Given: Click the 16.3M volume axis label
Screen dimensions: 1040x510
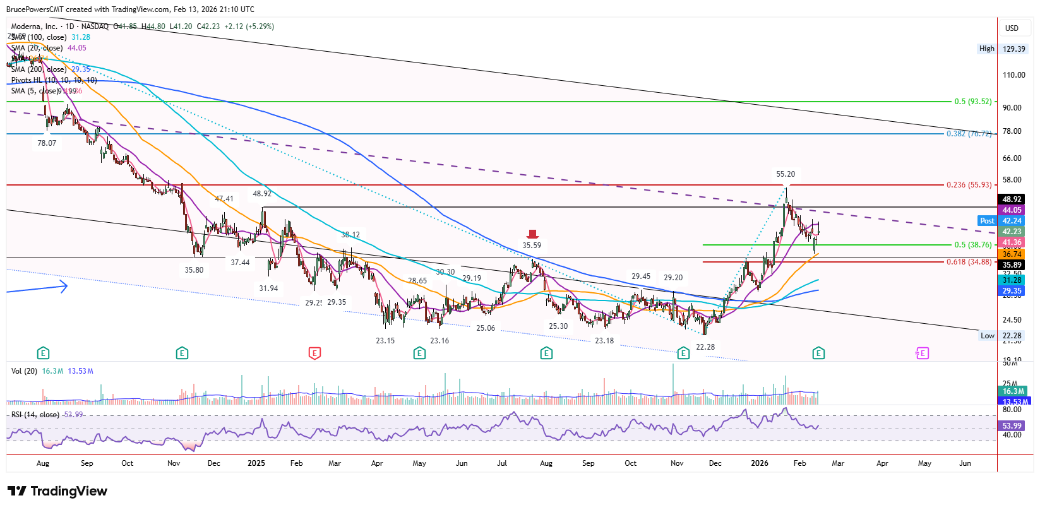Looking at the screenshot, I should tap(1013, 391).
